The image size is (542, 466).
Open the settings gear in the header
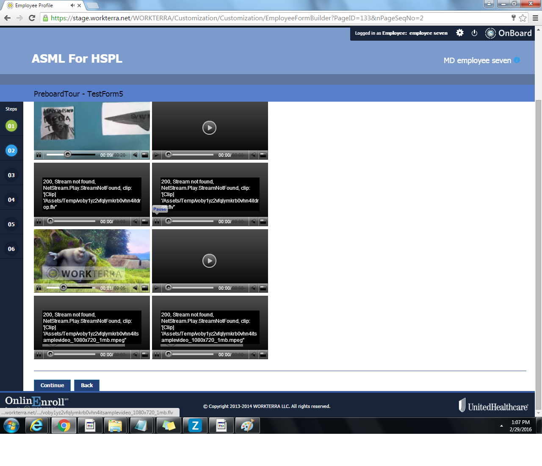460,33
